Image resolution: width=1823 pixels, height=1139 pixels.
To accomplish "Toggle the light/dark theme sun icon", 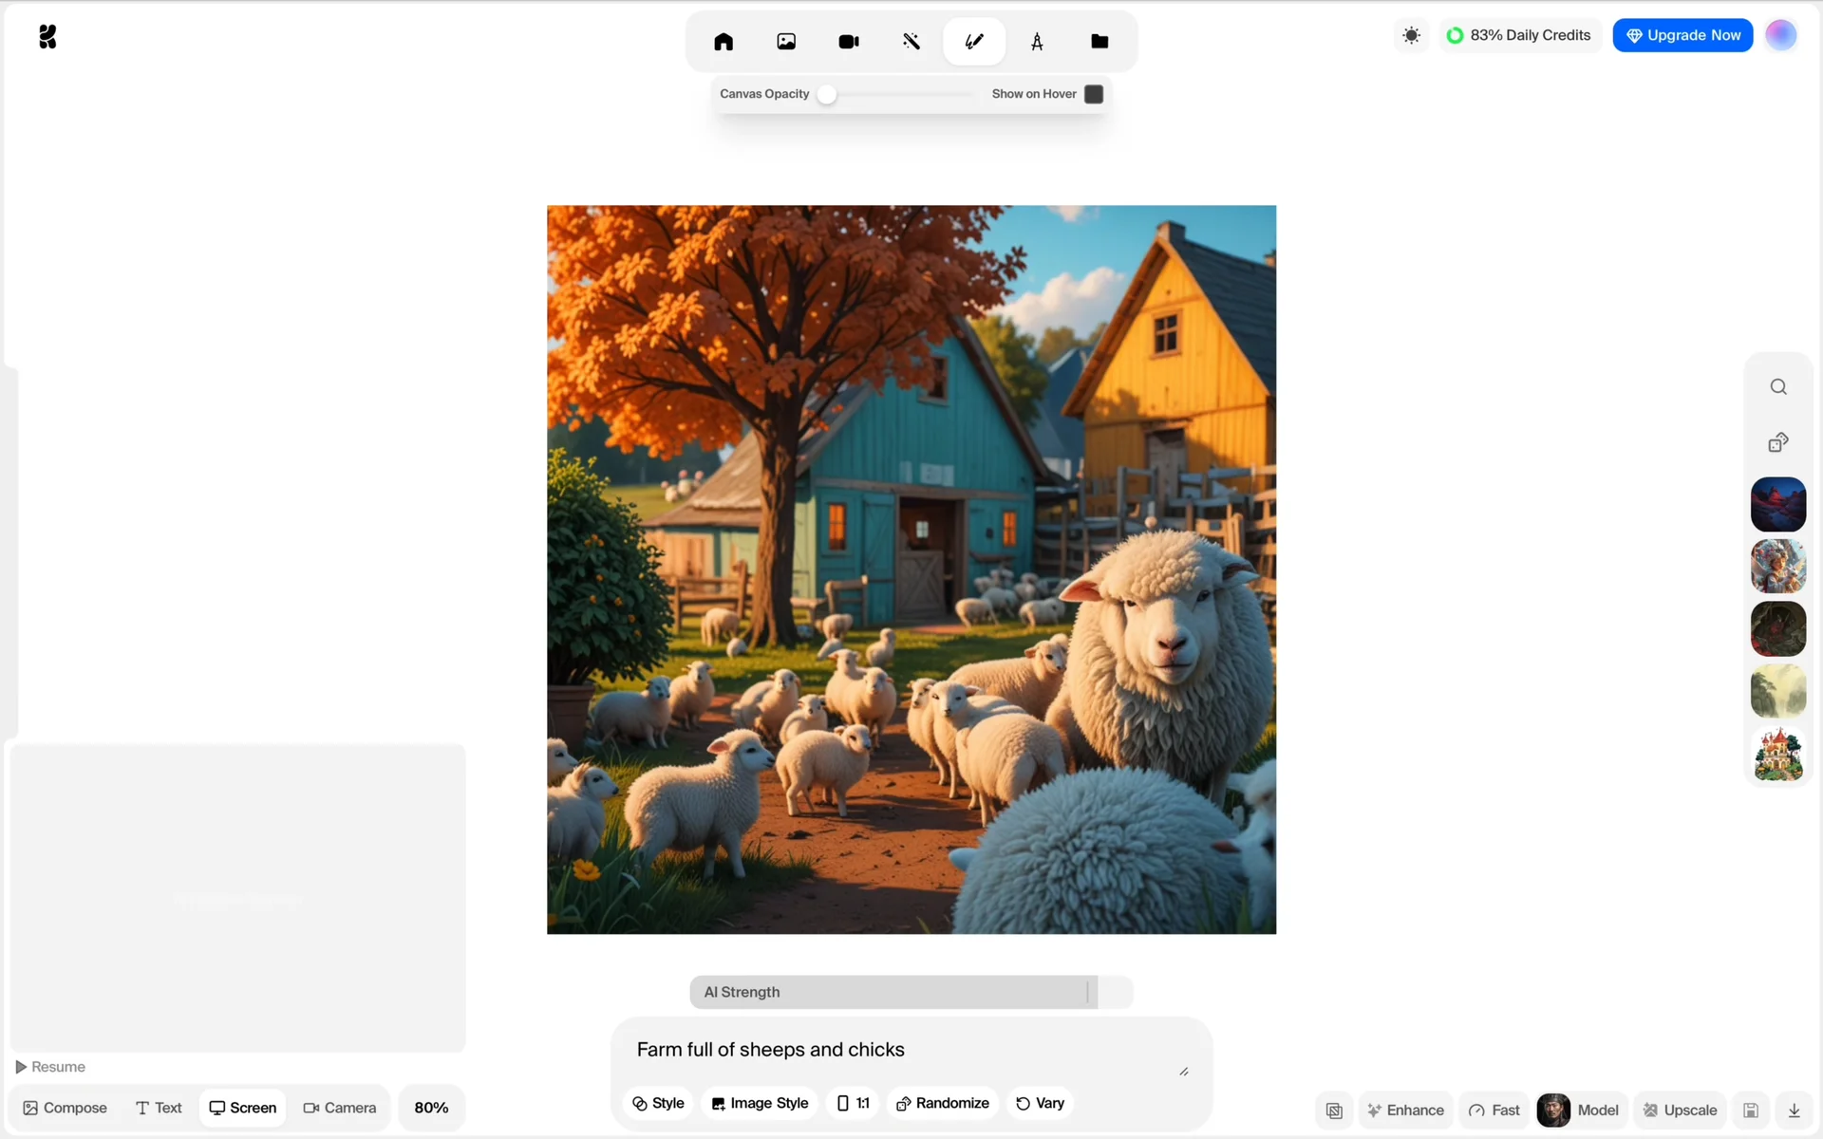I will pos(1412,36).
